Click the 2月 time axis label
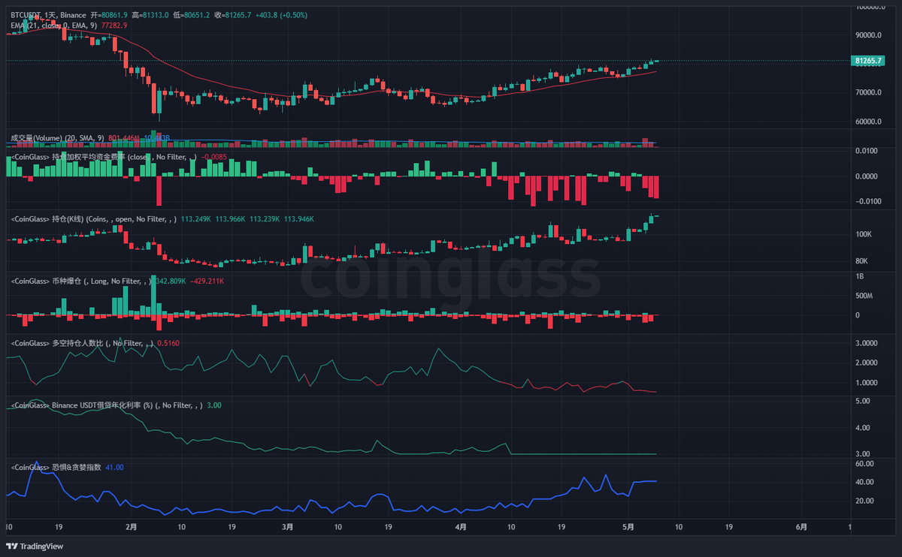Image resolution: width=902 pixels, height=557 pixels. coord(132,527)
